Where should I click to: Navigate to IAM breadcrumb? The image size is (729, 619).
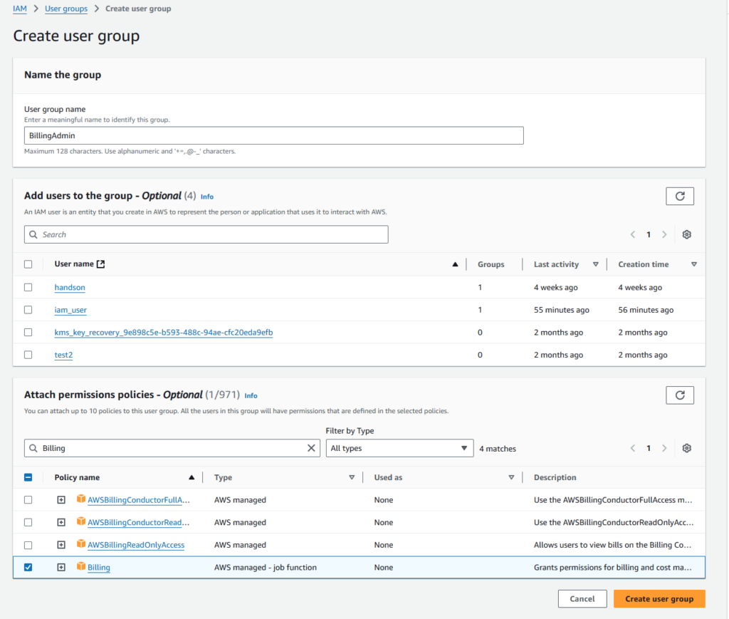tap(20, 9)
